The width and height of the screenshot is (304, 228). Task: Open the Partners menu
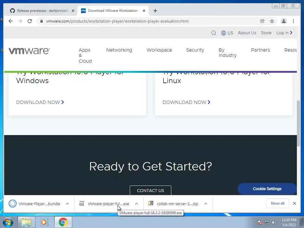(x=260, y=50)
